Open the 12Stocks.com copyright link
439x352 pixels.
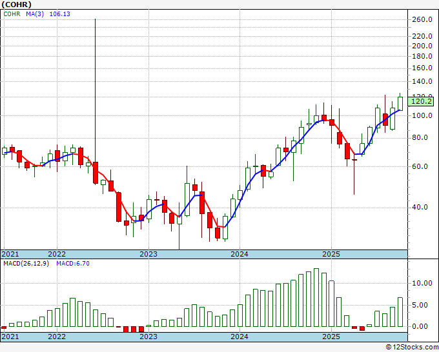click(412, 347)
